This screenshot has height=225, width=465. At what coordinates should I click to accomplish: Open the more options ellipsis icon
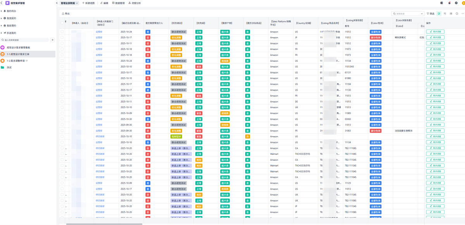[x=463, y=14]
